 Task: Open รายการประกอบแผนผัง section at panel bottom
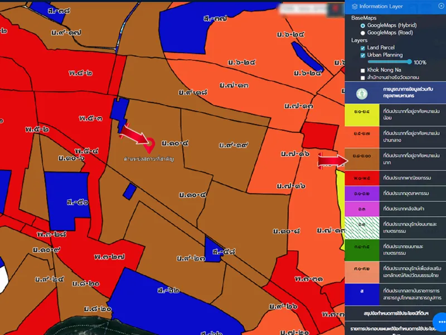[x=390, y=327]
